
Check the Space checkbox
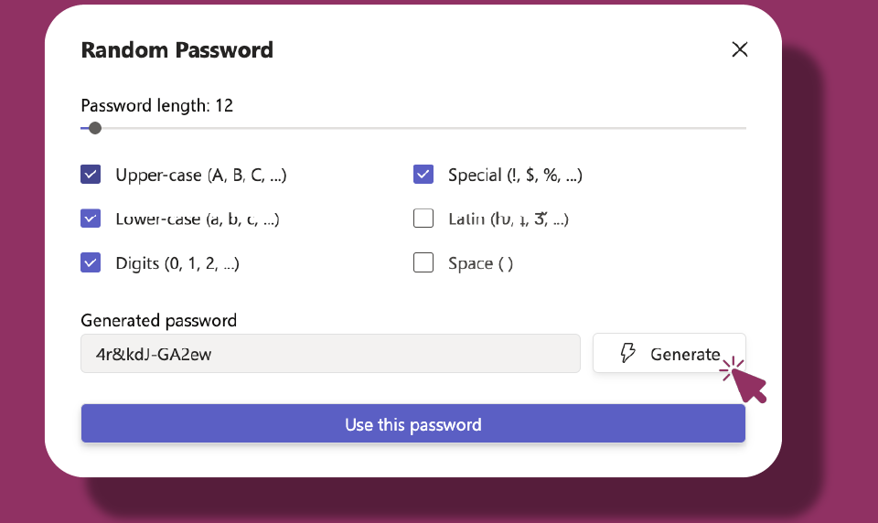tap(423, 262)
